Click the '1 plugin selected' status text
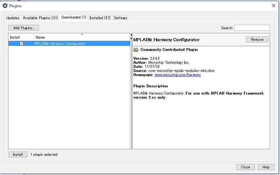This screenshot has height=175, width=280. pos(44,155)
